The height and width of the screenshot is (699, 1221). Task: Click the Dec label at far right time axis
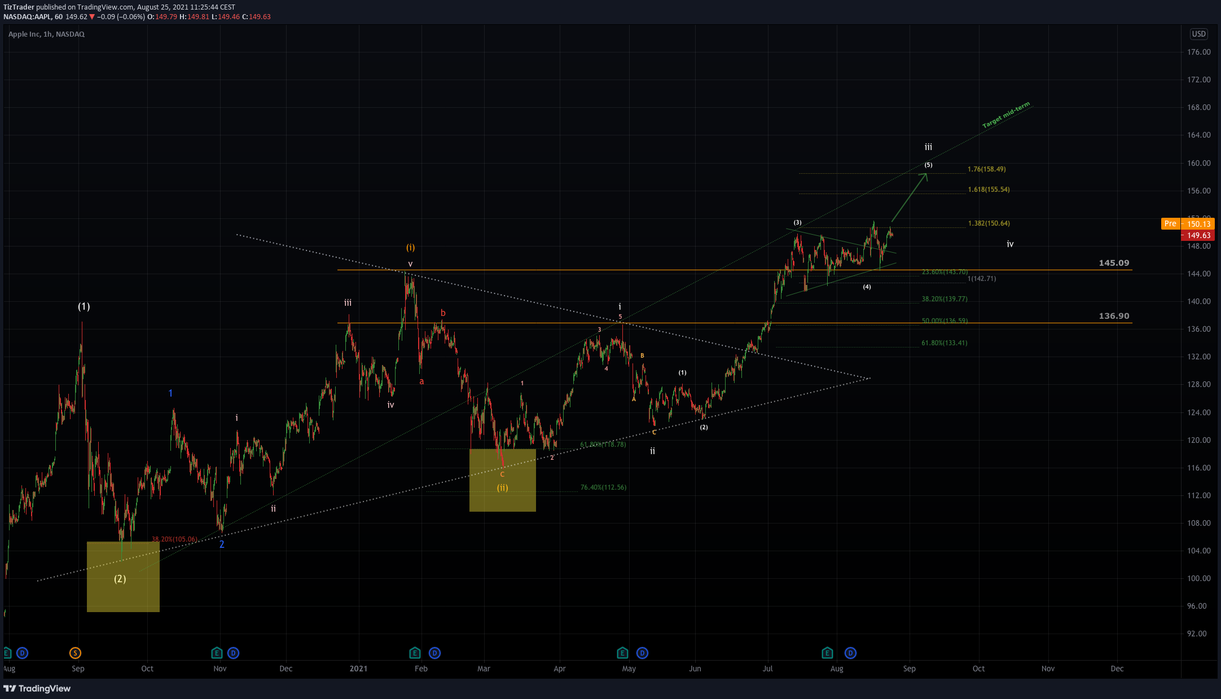point(1117,669)
